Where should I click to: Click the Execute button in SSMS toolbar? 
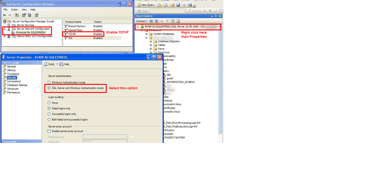[195, 11]
